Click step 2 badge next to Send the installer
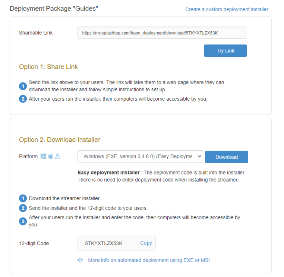This screenshot has height=277, width=284. click(23, 208)
